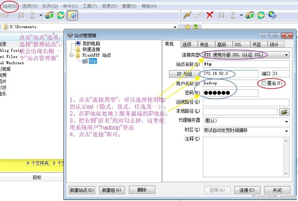Click the 注释 notes text area
The image size is (298, 201).
point(243,157)
